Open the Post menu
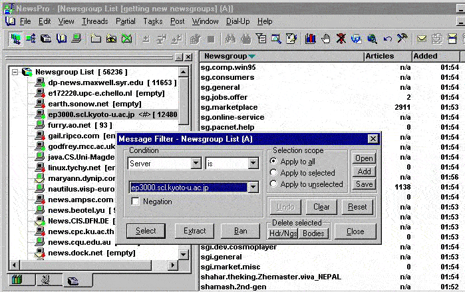Viewport: 465px width, 292px height. [178, 21]
